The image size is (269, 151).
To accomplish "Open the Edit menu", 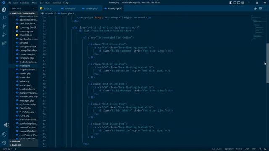I will 16,3.
